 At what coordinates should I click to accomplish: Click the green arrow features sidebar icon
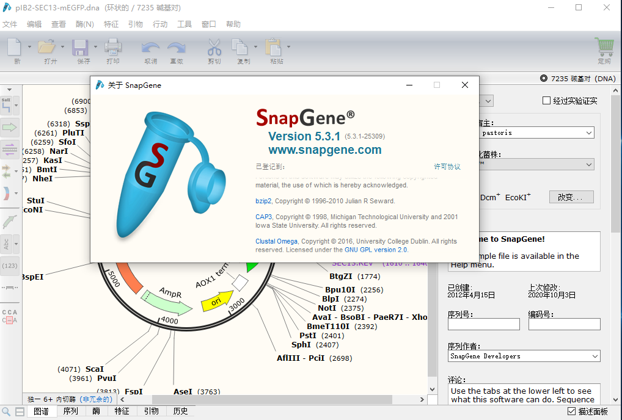[9, 127]
